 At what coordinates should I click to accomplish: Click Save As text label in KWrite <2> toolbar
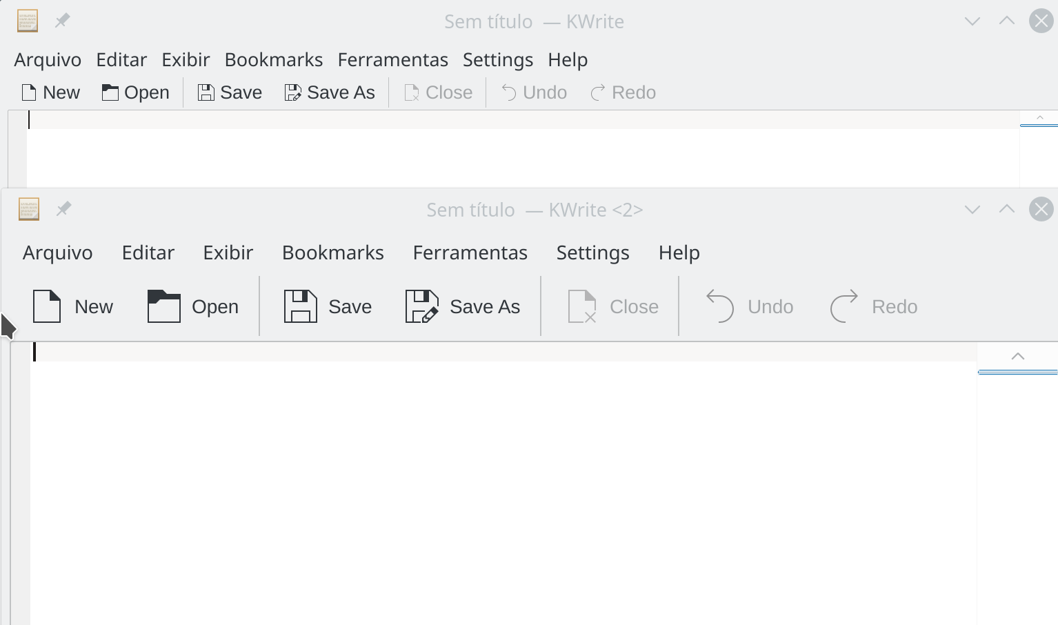(x=485, y=307)
